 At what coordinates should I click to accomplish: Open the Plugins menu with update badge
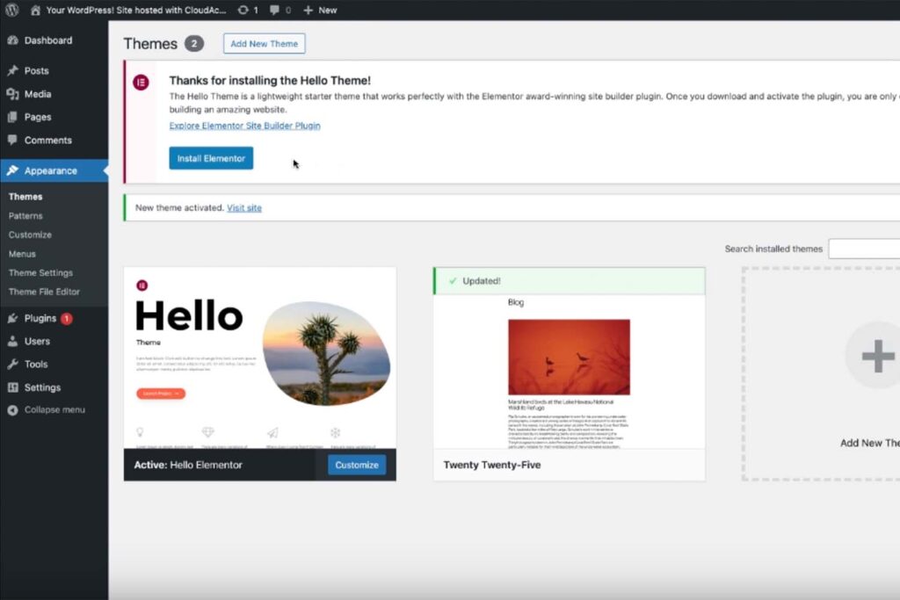coord(40,318)
